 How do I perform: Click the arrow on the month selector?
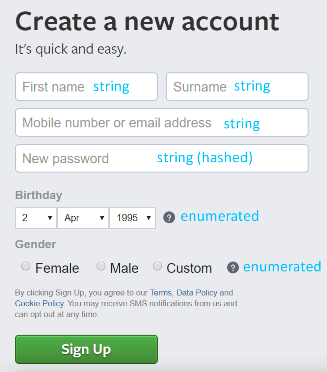pos(102,217)
